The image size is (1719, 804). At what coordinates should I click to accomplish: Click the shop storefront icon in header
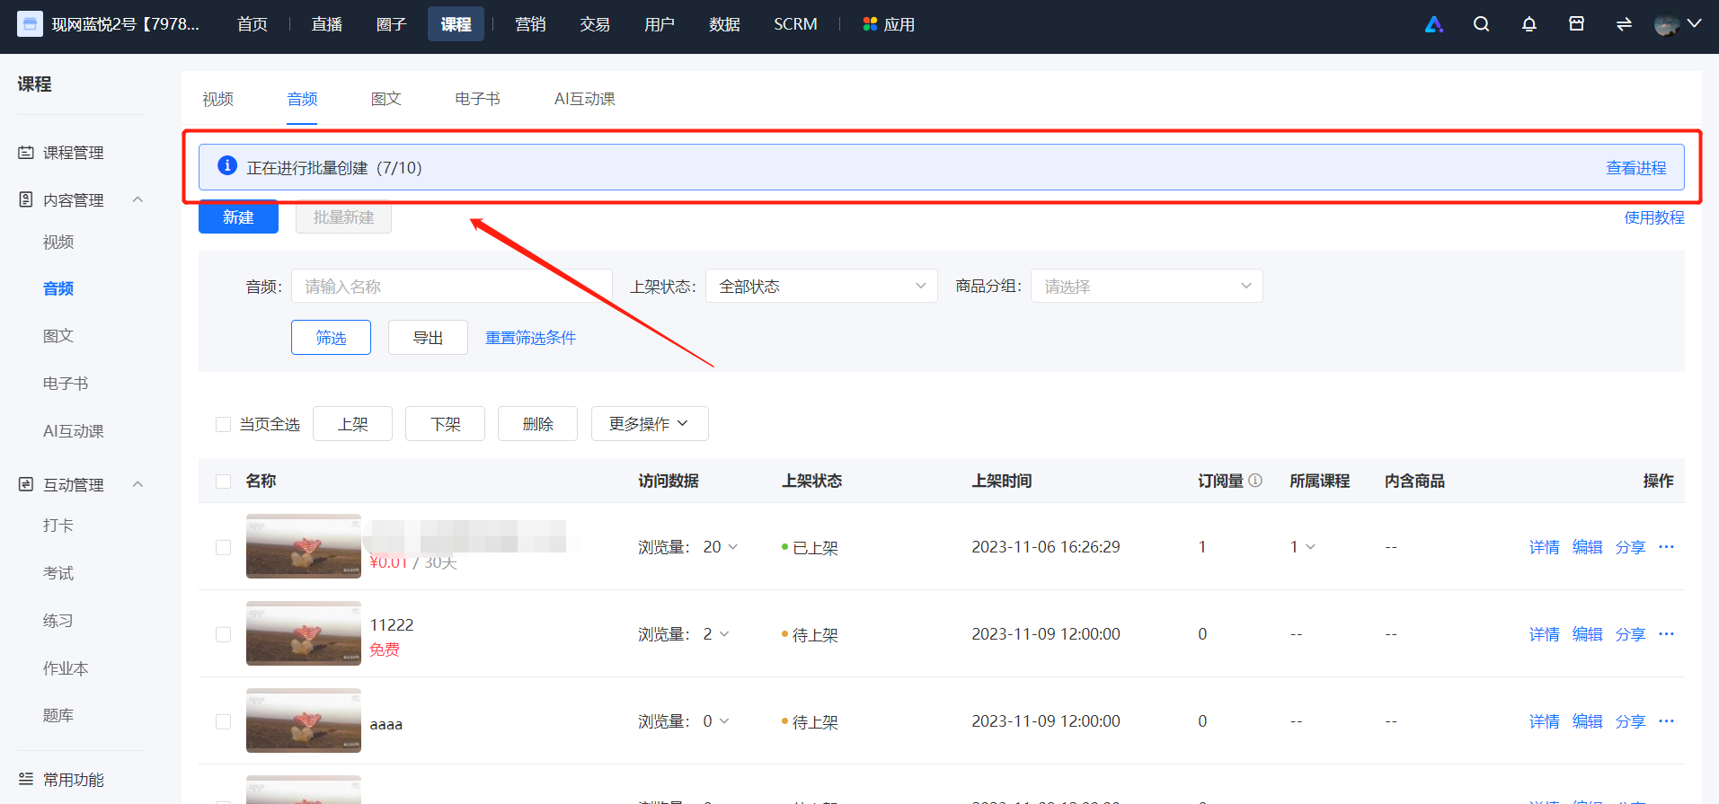1576,24
